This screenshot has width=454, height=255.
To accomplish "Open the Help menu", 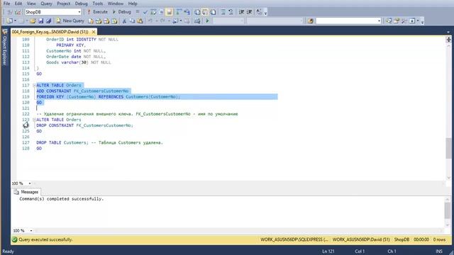I will pos(133,4).
